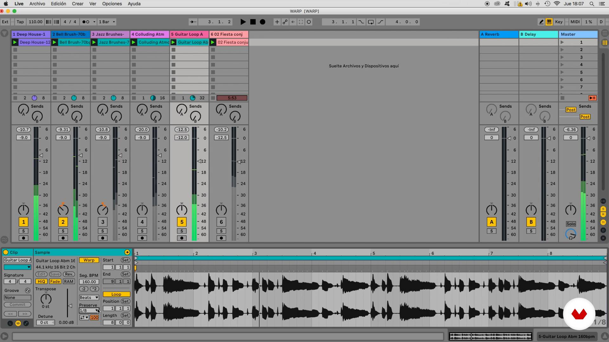This screenshot has width=609, height=342.
Task: Disable the HiQ switch
Action: [x=41, y=281]
